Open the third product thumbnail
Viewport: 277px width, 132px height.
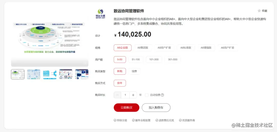50,74
